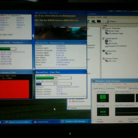Select the GPU Core voltage row
This screenshot has width=138, height=138.
pyautogui.click(x=111, y=61)
